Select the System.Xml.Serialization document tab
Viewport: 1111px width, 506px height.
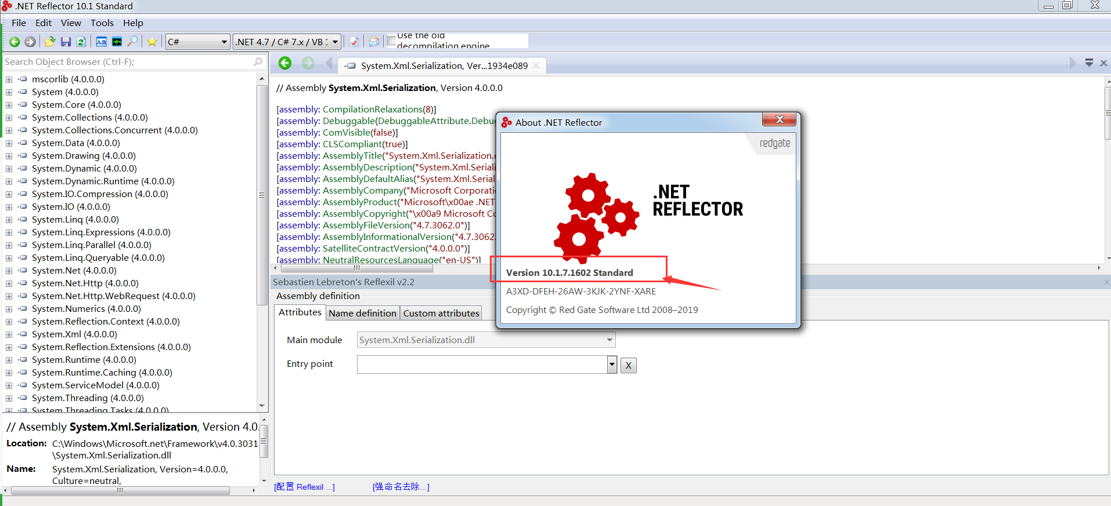click(443, 65)
